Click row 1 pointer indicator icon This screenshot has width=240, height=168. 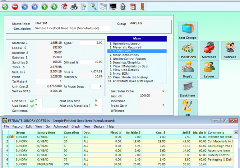12,137
